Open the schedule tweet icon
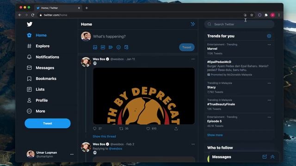 pos(126,47)
